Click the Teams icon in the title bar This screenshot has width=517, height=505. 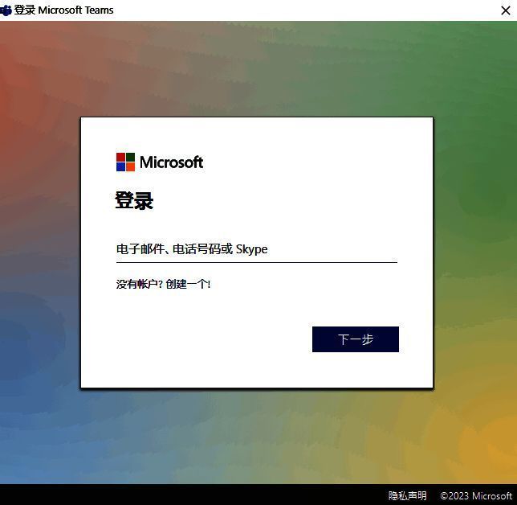pos(6,10)
